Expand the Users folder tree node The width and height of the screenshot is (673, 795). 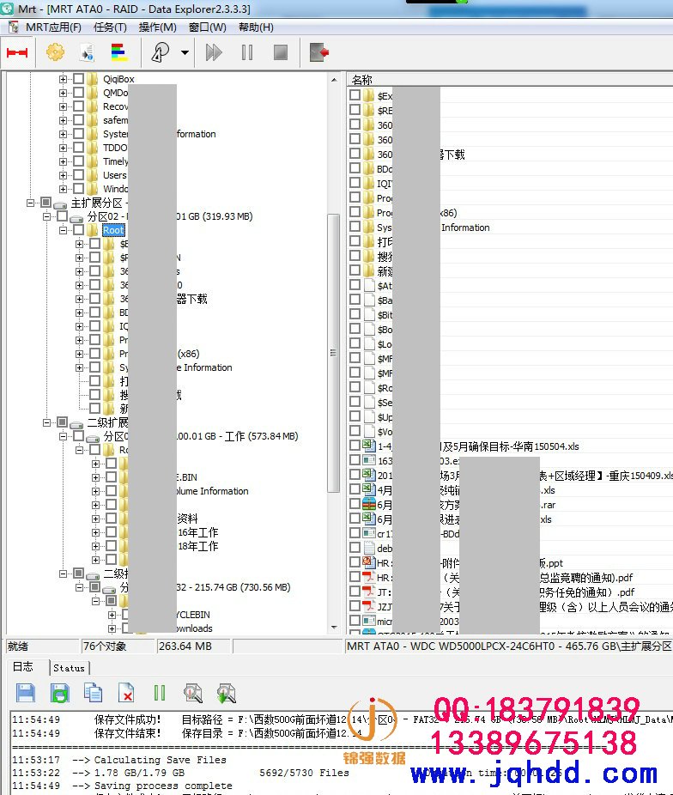click(63, 175)
